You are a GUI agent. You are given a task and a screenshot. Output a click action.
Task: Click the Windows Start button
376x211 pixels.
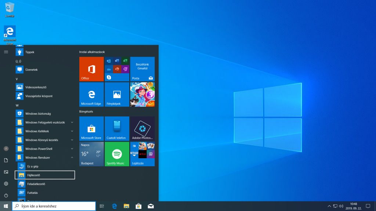click(x=6, y=206)
